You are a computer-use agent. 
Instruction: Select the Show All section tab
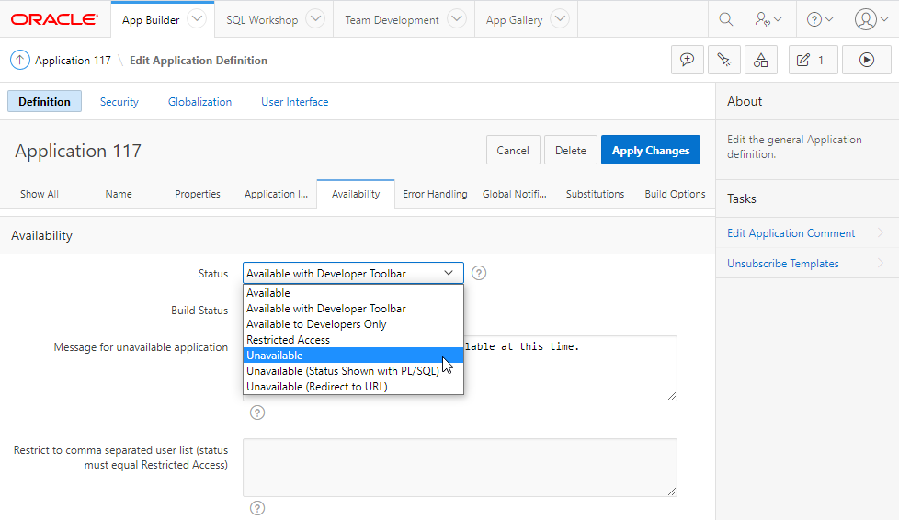click(x=40, y=194)
